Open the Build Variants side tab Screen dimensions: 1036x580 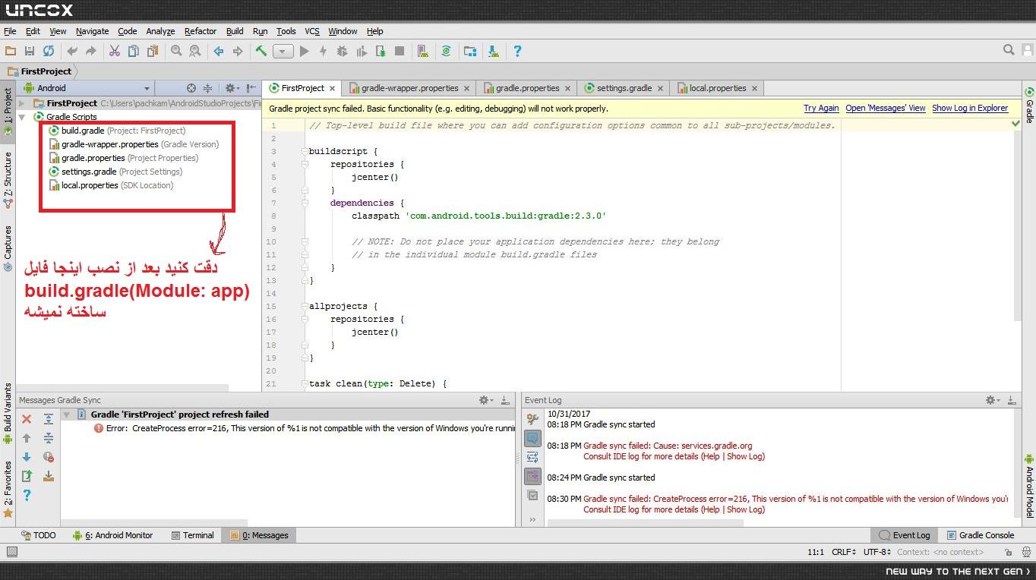pyautogui.click(x=8, y=415)
